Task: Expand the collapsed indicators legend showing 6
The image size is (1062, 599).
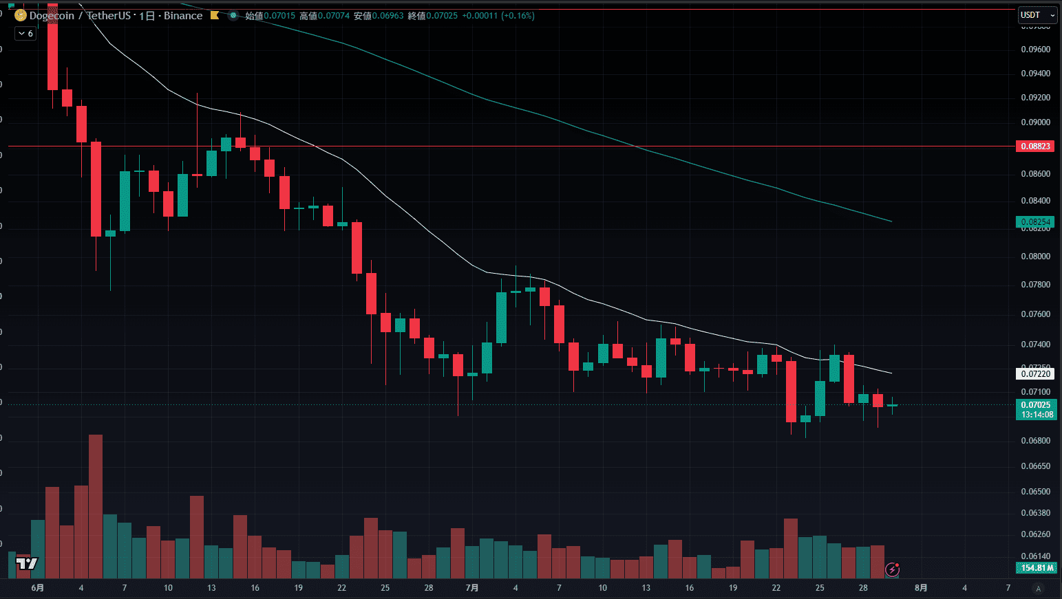Action: click(25, 33)
